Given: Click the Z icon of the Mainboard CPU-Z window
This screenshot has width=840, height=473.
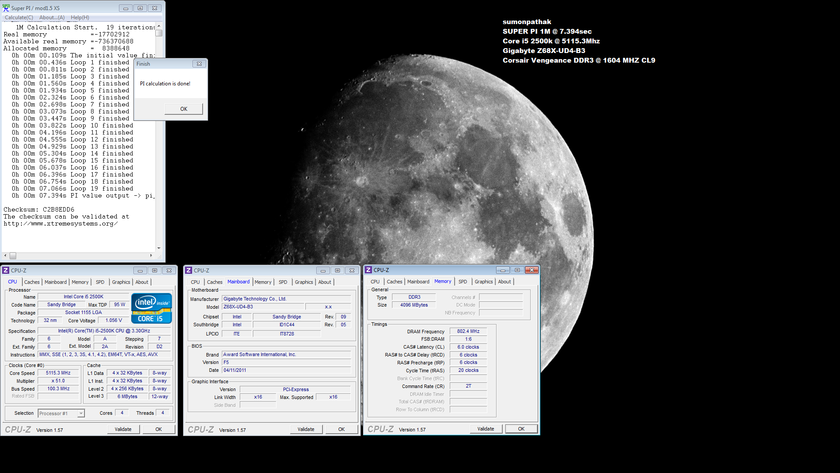Looking at the screenshot, I should click(189, 270).
